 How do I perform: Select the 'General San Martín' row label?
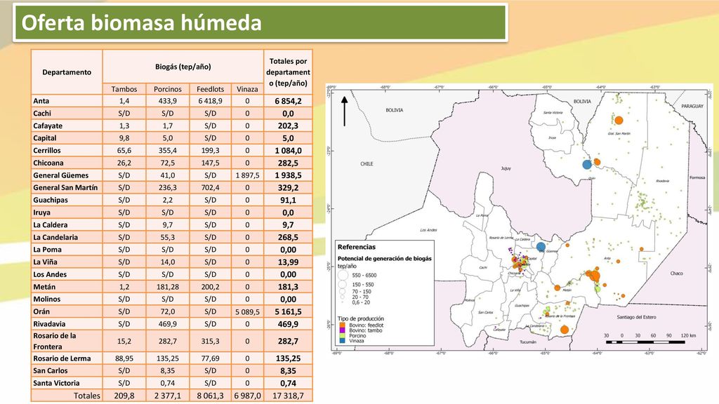tap(65, 187)
